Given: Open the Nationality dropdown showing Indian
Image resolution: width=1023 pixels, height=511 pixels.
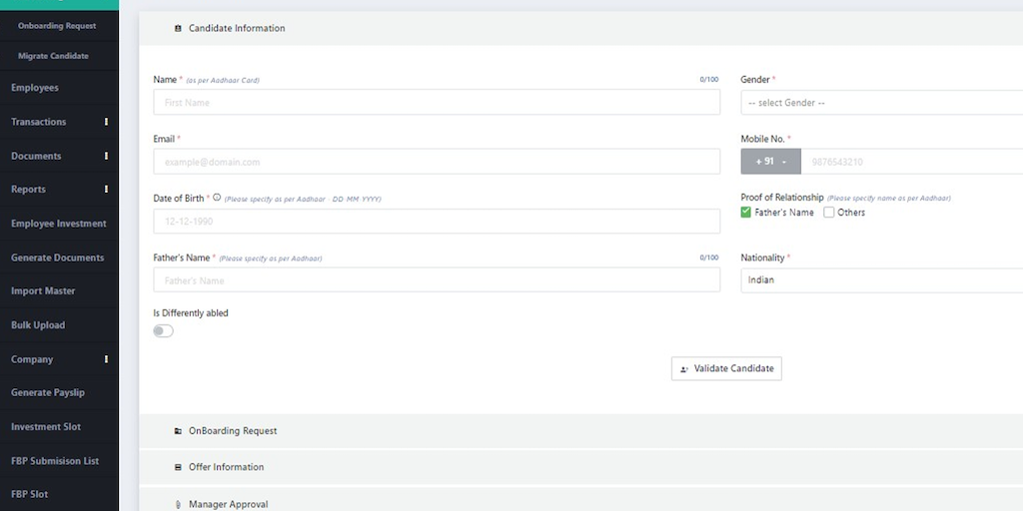Looking at the screenshot, I should point(879,280).
